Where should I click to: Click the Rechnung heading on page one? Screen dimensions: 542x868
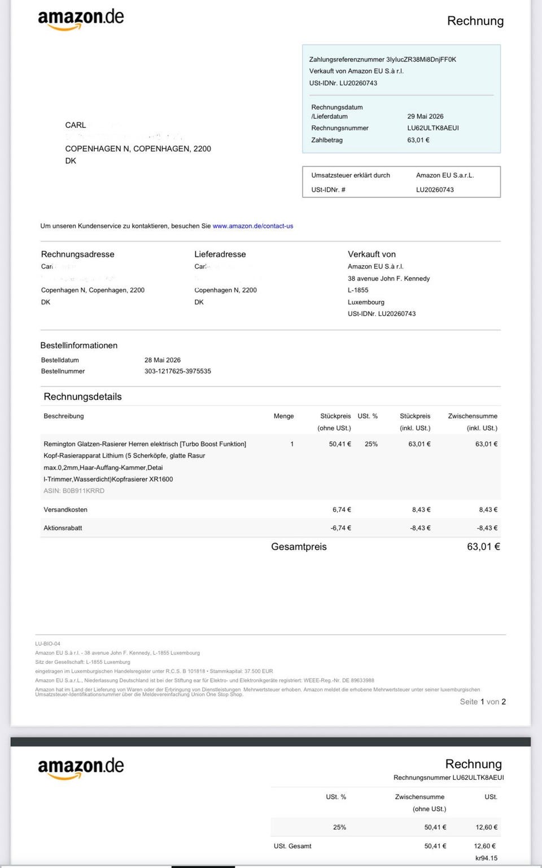pyautogui.click(x=475, y=21)
